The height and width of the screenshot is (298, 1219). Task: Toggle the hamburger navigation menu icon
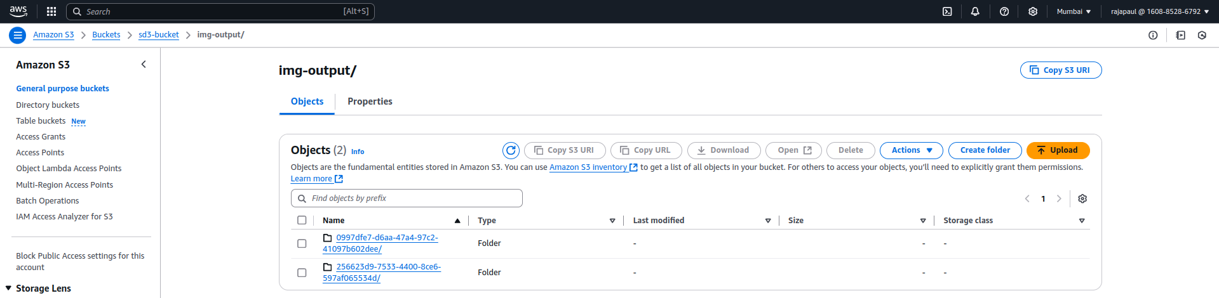point(18,35)
